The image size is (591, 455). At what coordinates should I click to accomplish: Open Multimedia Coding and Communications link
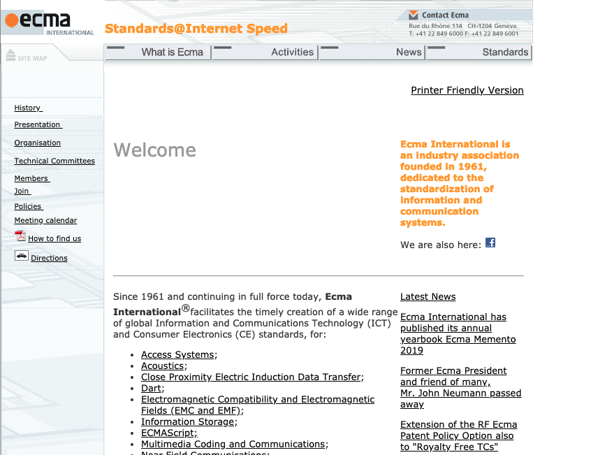click(x=233, y=444)
